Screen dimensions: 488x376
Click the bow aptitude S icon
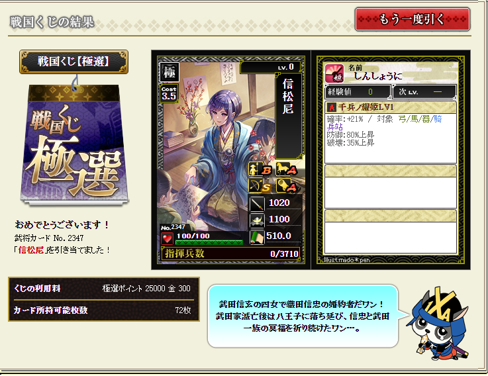click(260, 185)
